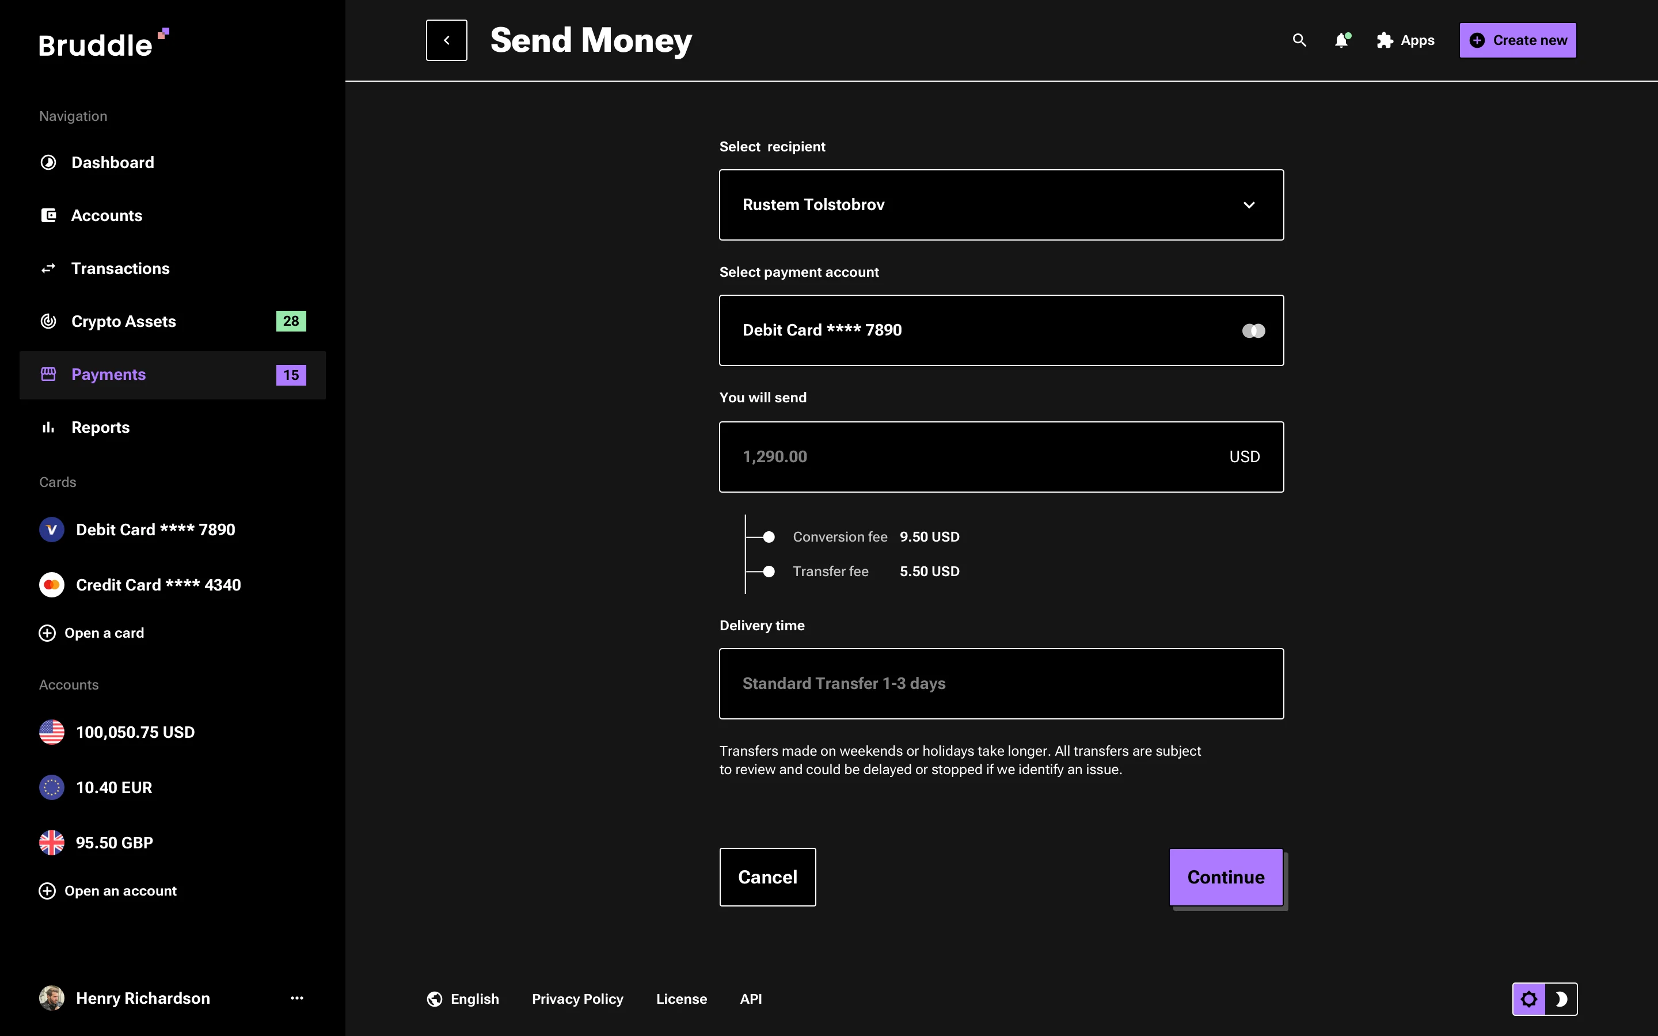Open notifications via the bell icon
This screenshot has width=1658, height=1036.
coord(1341,40)
